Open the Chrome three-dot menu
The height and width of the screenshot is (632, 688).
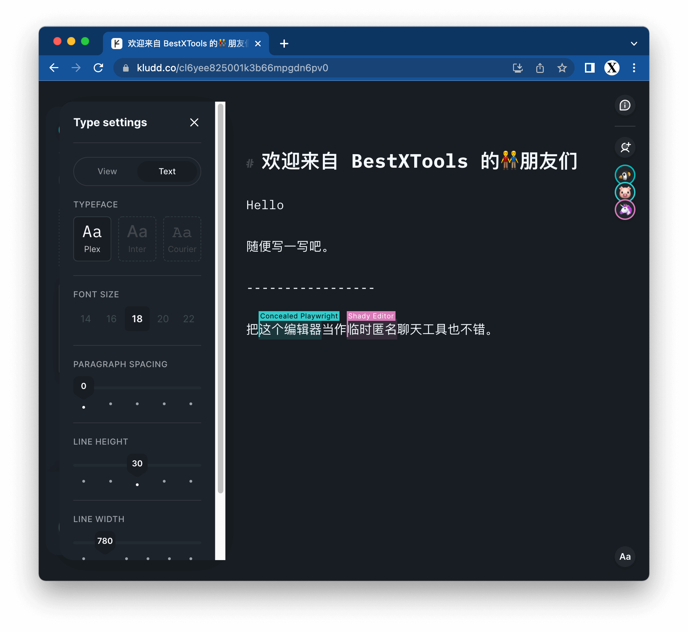(634, 68)
